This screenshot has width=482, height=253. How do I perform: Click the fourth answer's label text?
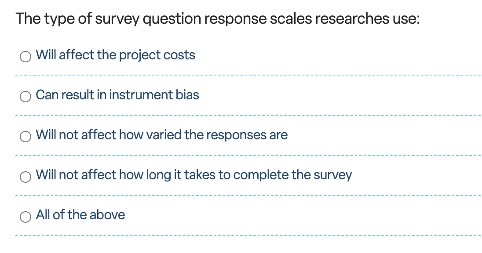(194, 175)
